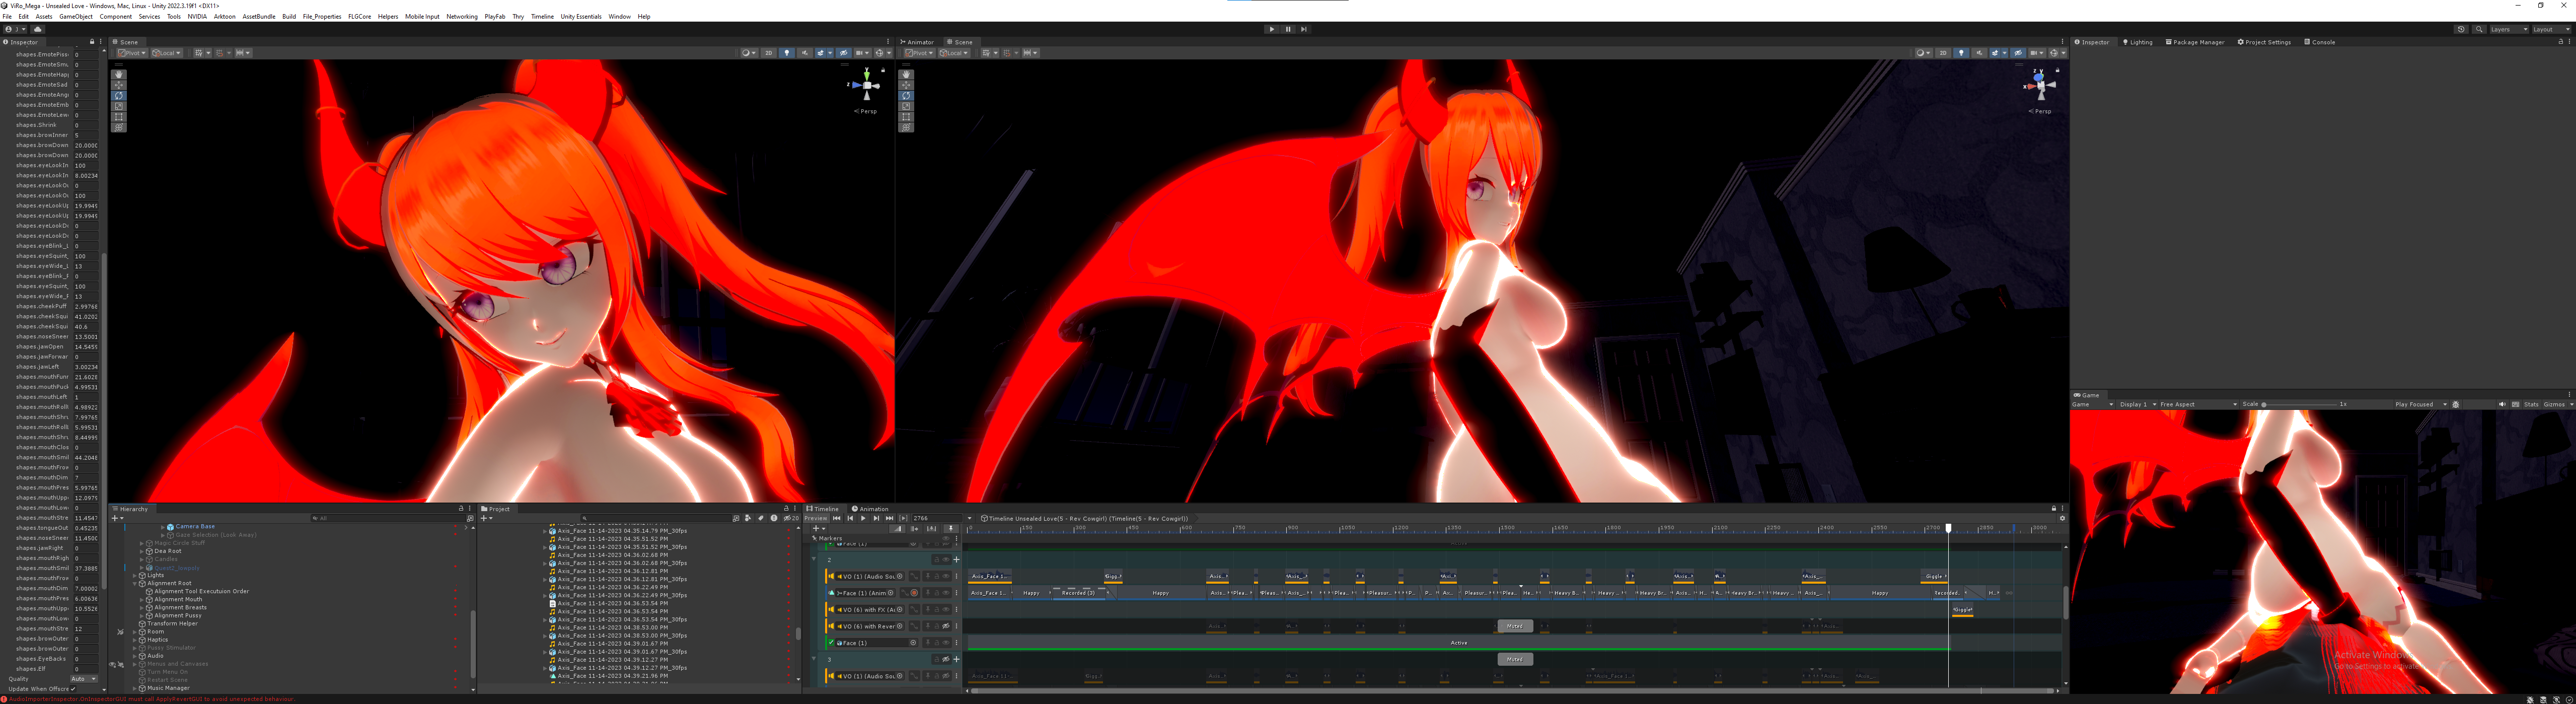Viewport: 2576px width, 704px height.
Task: Toggle record button on Face (1) Anim track
Action: (x=914, y=593)
